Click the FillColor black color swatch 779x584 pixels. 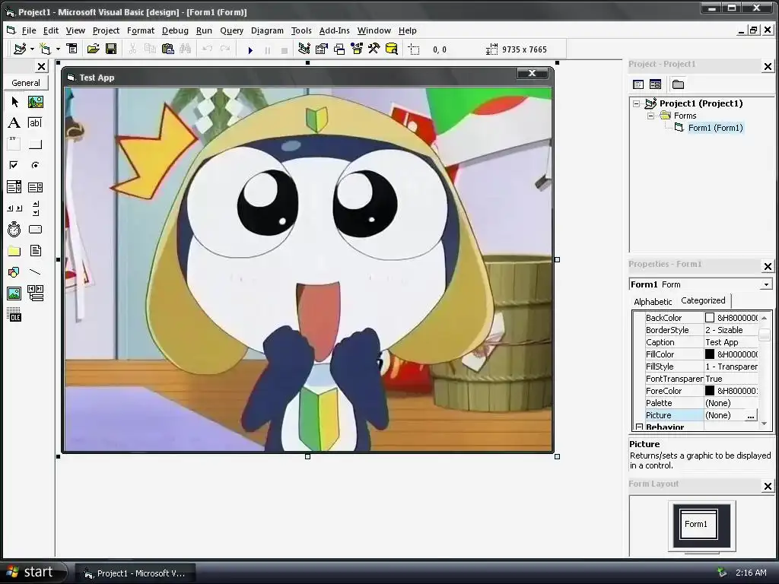tap(710, 354)
